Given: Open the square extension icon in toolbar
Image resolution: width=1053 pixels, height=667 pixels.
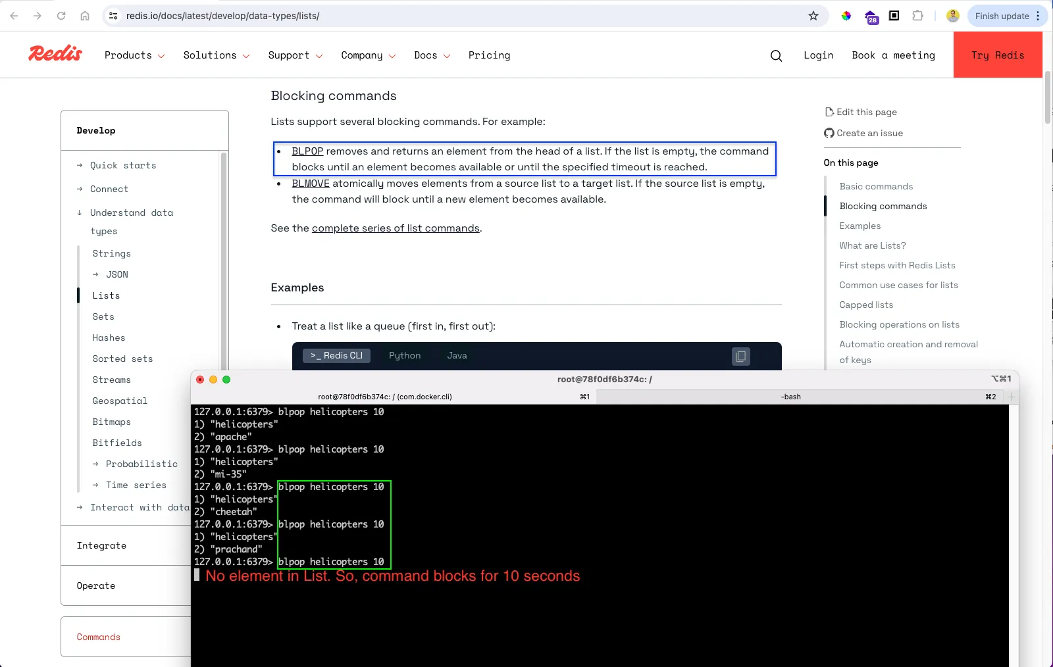Looking at the screenshot, I should point(894,16).
